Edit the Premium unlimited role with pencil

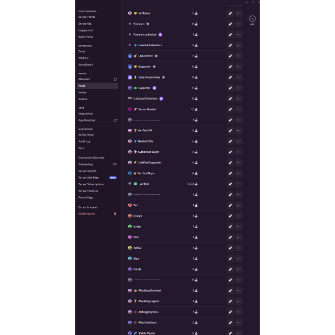coord(230,35)
